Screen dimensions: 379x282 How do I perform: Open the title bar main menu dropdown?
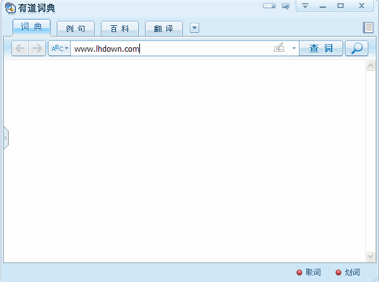click(x=305, y=6)
